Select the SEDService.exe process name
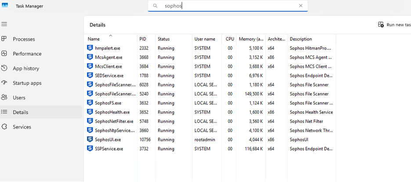The image size is (411, 182). (109, 75)
